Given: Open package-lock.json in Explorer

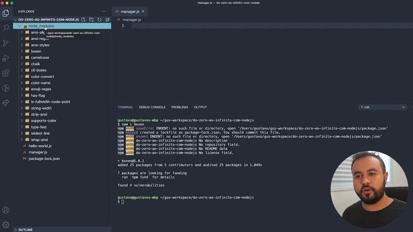Looking at the screenshot, I should [62, 159].
